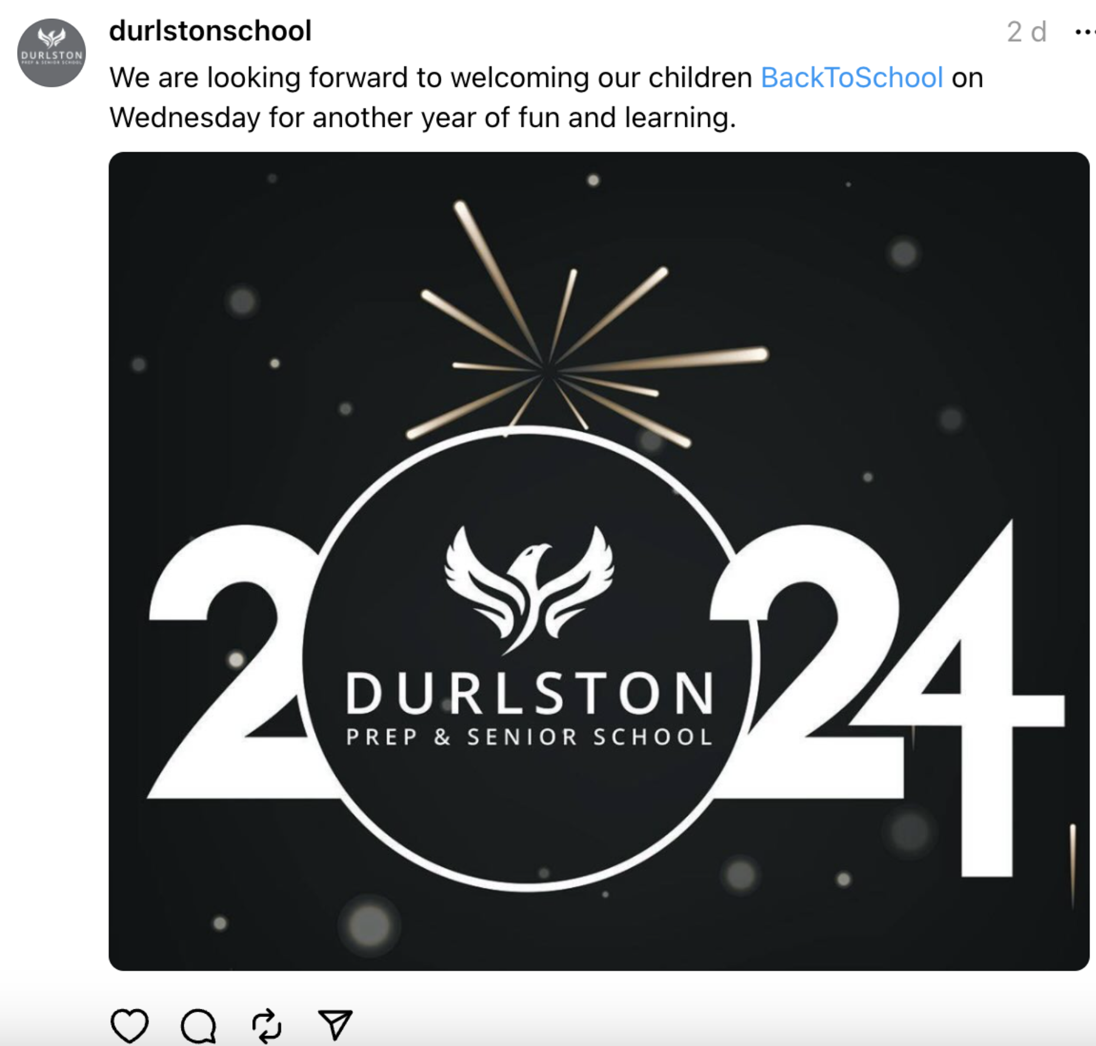Click the DURLSTON wordmark in the image
This screenshot has height=1046, width=1096.
529,693
